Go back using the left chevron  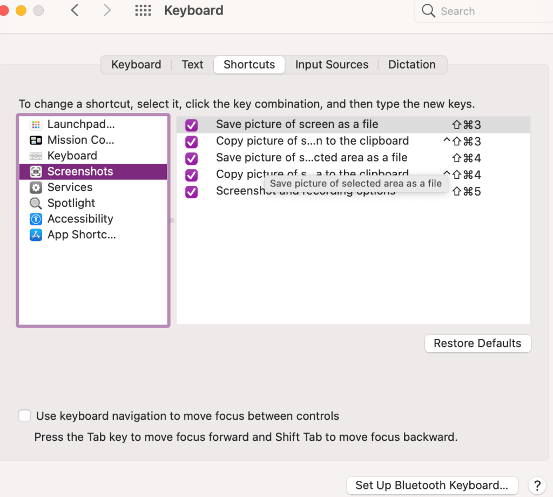click(x=75, y=10)
